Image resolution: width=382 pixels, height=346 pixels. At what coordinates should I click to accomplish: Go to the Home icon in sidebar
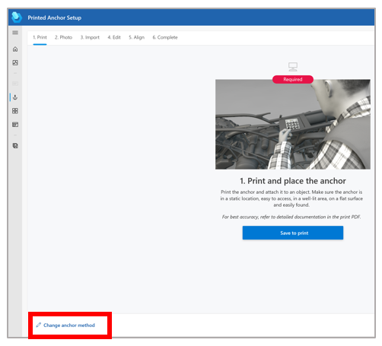15,49
